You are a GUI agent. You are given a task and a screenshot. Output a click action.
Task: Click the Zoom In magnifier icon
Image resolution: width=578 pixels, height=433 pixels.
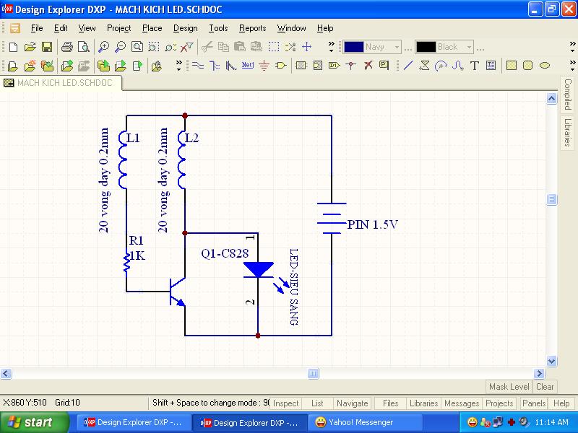coord(103,47)
